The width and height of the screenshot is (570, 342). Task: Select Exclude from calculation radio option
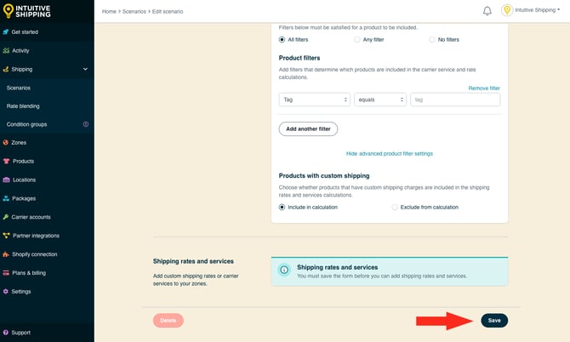(395, 207)
